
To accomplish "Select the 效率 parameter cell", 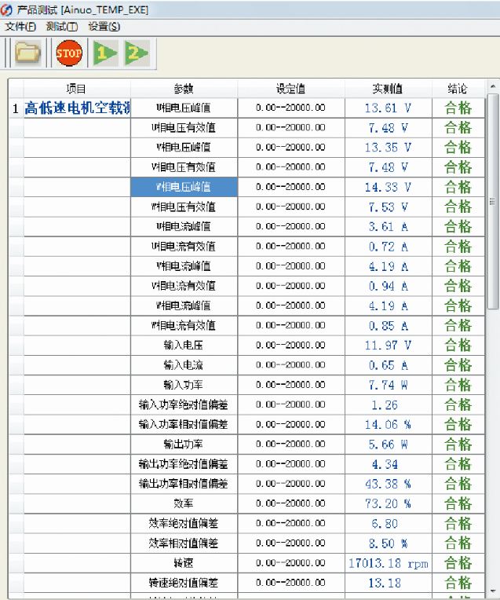I will [x=184, y=503].
